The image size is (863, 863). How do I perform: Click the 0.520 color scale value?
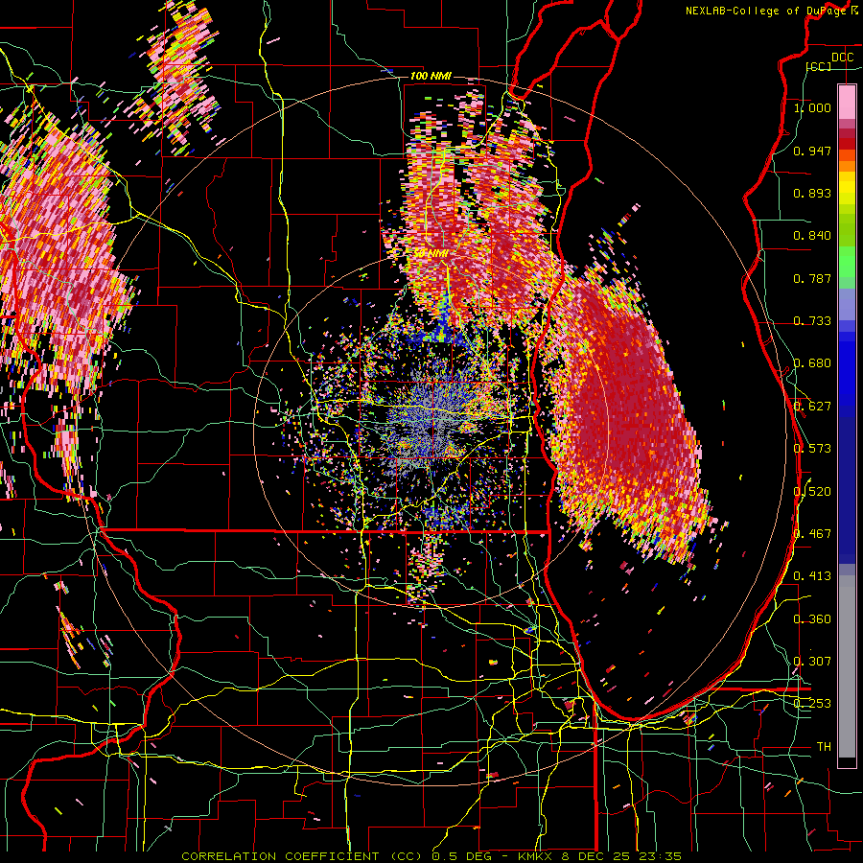812,492
